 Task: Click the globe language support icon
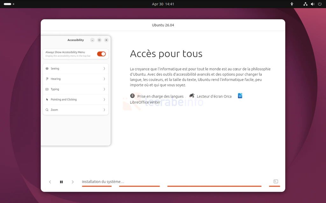point(132,96)
